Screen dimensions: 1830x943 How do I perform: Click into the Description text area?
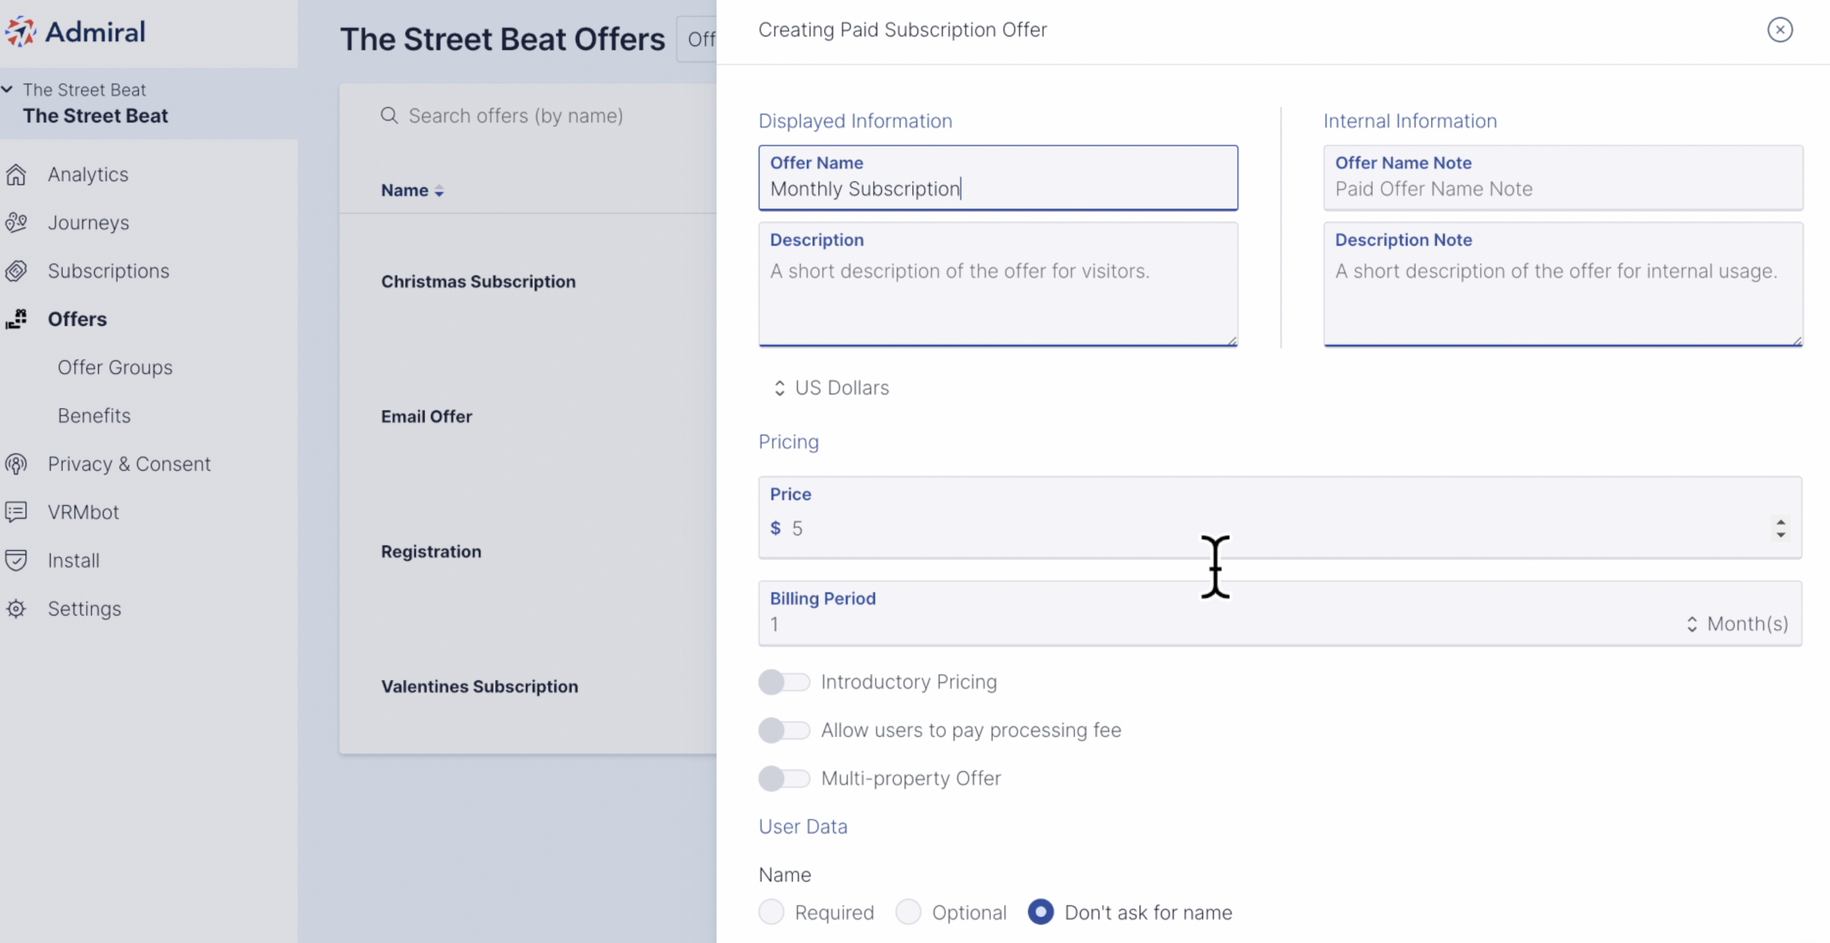pos(998,284)
